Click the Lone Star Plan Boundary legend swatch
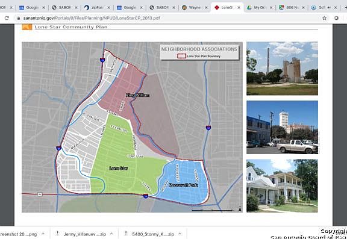Viewport: 347px width, 239px height. pyautogui.click(x=181, y=56)
